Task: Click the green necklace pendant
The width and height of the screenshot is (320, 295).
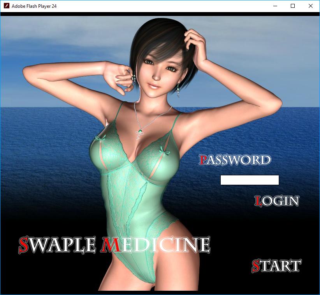Action: 139,134
